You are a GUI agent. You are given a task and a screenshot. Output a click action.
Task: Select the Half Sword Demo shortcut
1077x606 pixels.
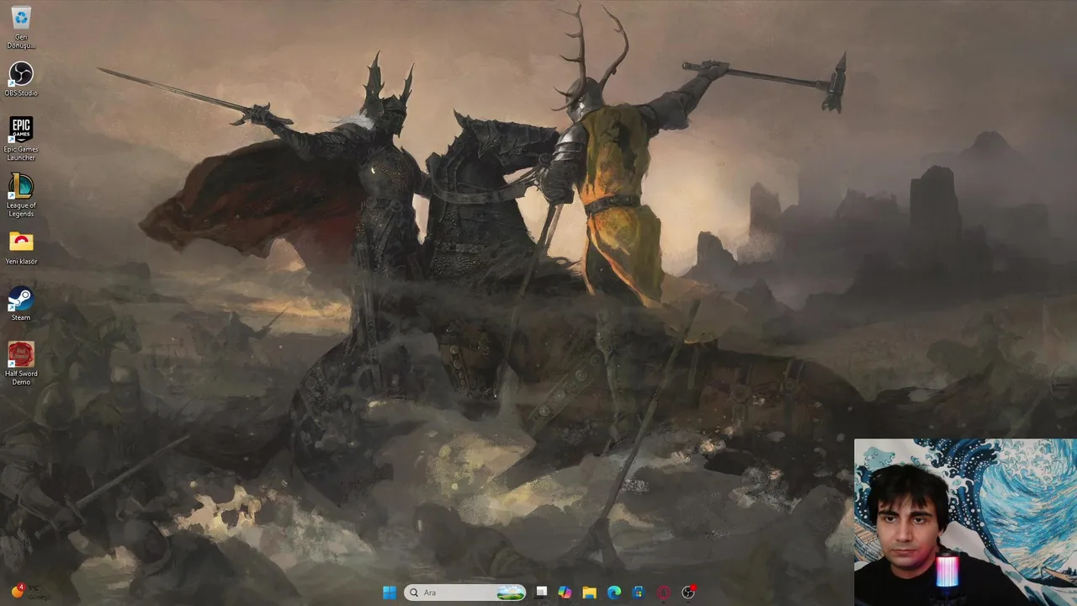click(21, 363)
